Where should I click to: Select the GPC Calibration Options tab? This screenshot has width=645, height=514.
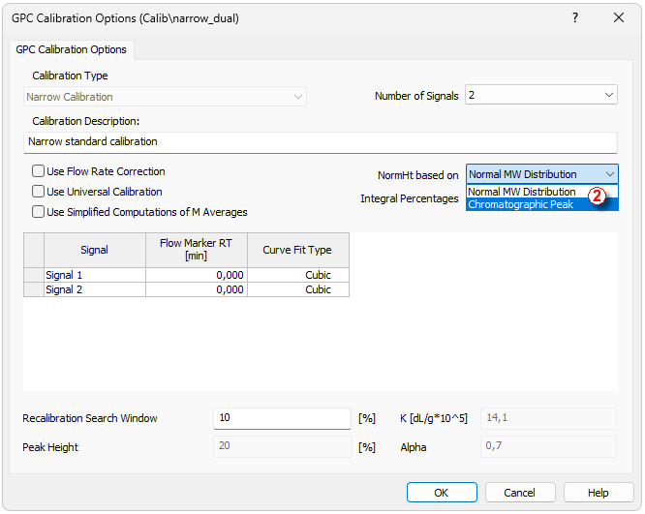pos(71,49)
